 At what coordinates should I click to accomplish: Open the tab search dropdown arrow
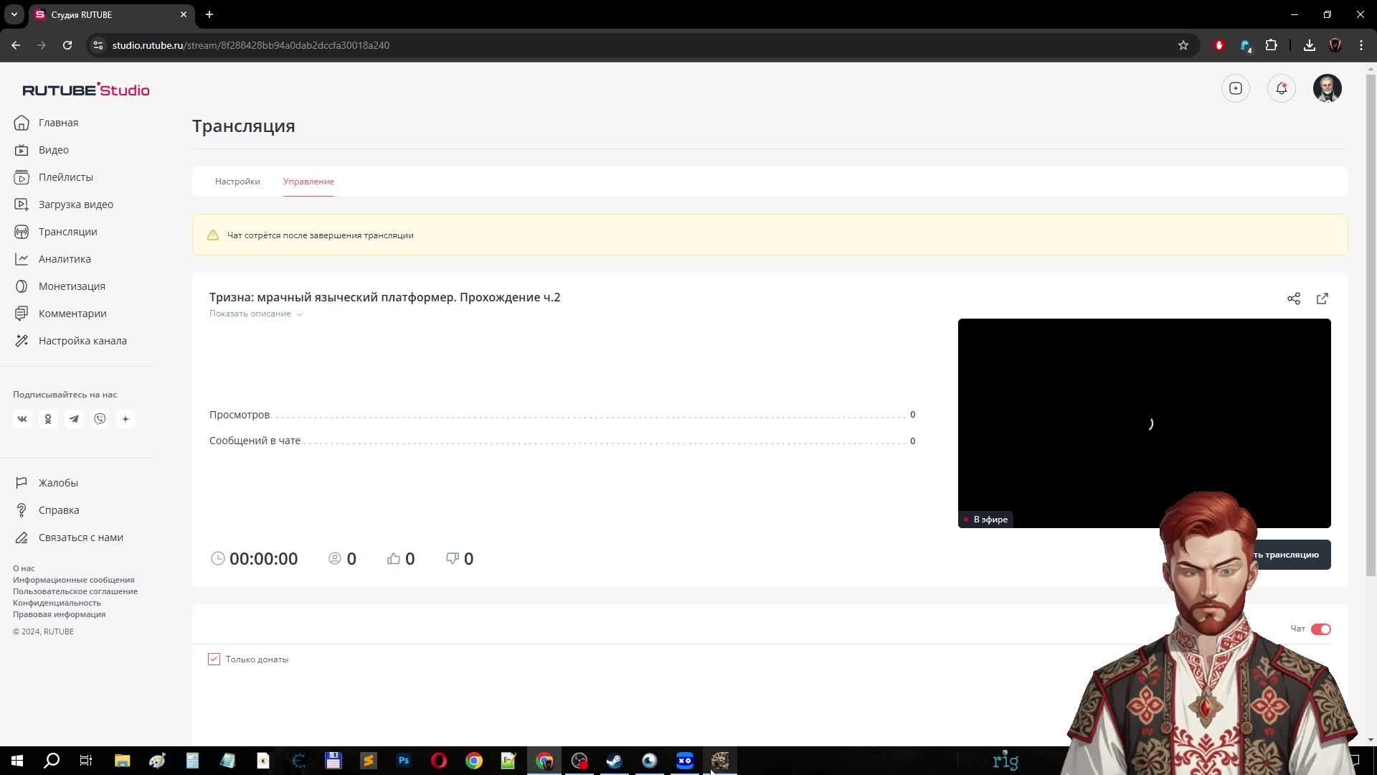(x=14, y=14)
